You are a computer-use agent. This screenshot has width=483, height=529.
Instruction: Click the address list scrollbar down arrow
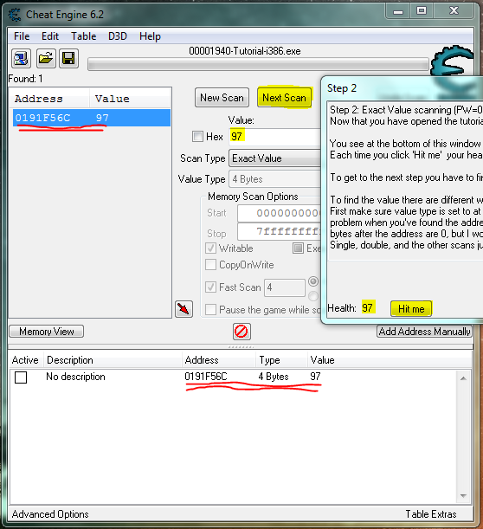coord(463,495)
